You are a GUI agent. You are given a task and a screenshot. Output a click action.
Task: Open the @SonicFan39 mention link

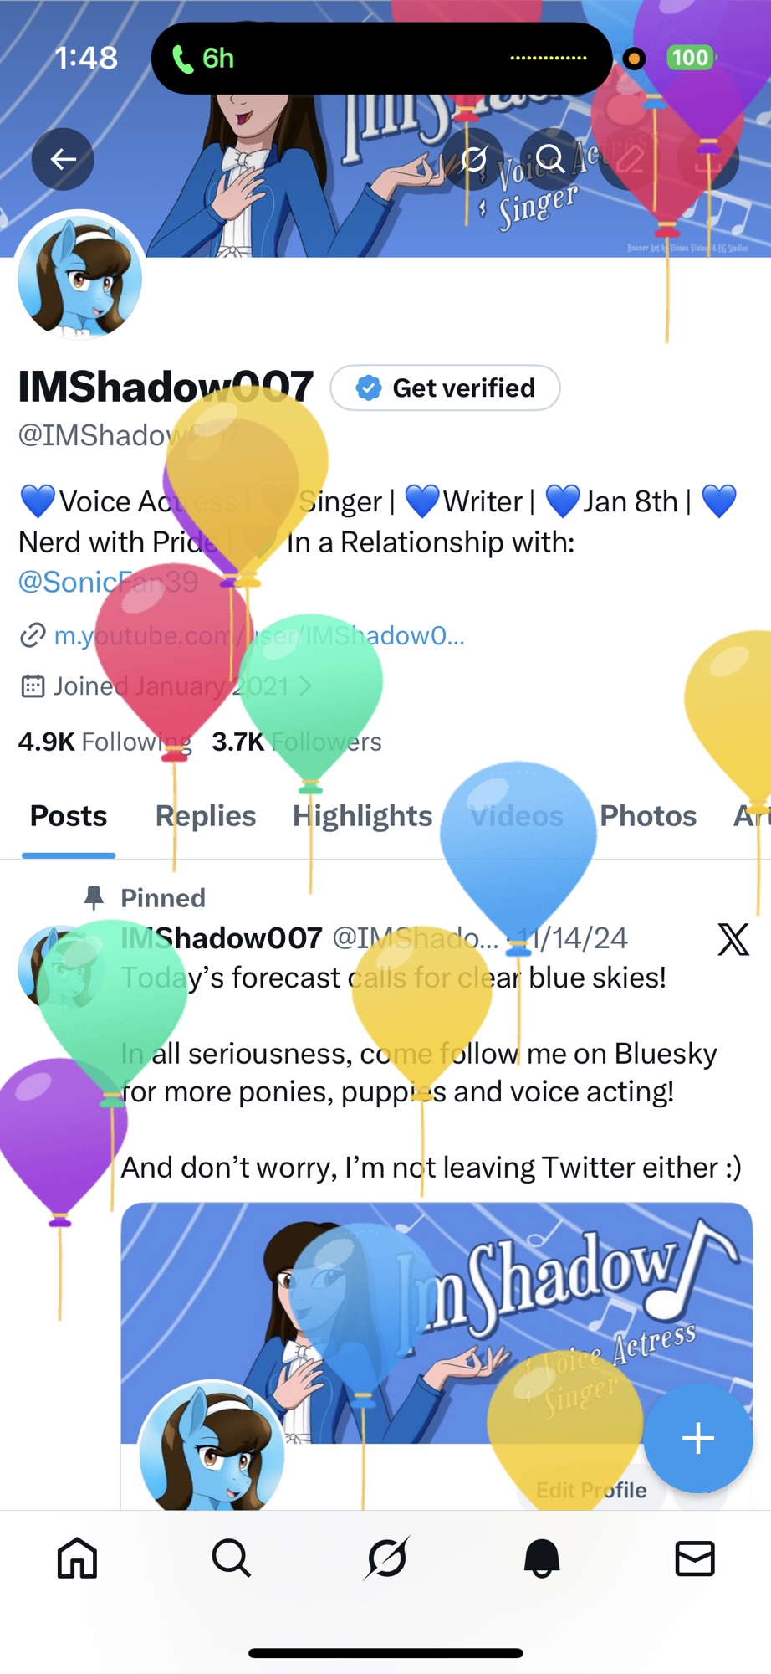pyautogui.click(x=108, y=582)
